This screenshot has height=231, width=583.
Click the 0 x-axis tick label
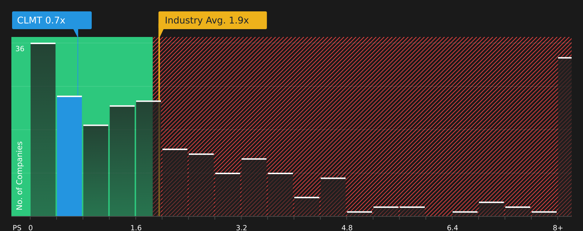point(31,228)
